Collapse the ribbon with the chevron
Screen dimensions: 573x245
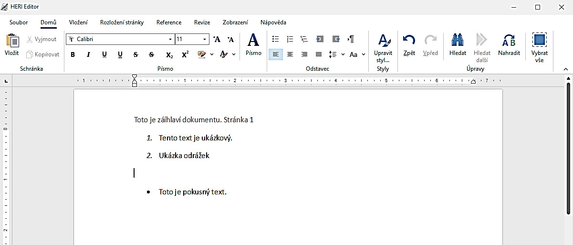(566, 69)
